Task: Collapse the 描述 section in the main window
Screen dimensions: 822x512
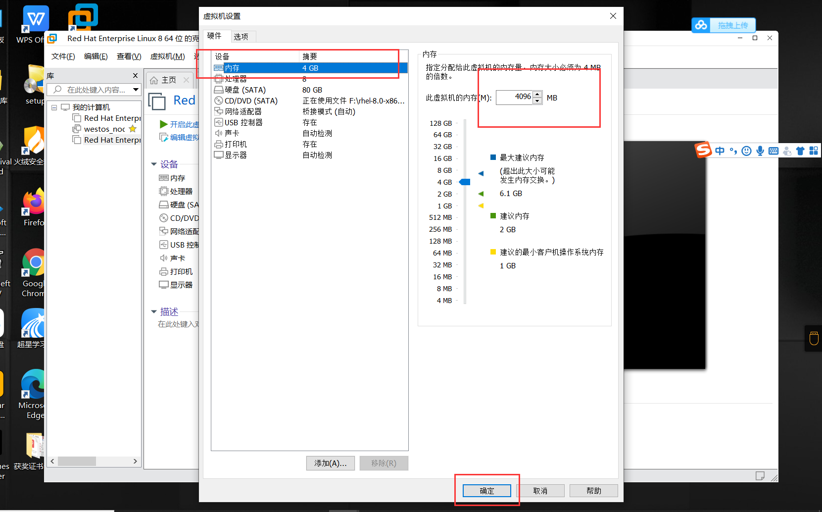Action: pyautogui.click(x=153, y=311)
